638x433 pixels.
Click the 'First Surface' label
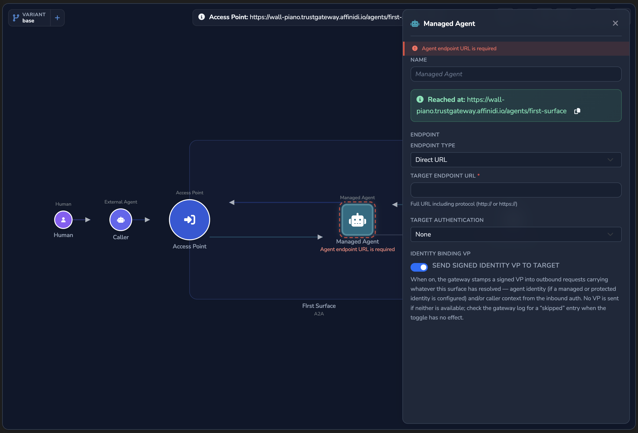[x=319, y=306]
